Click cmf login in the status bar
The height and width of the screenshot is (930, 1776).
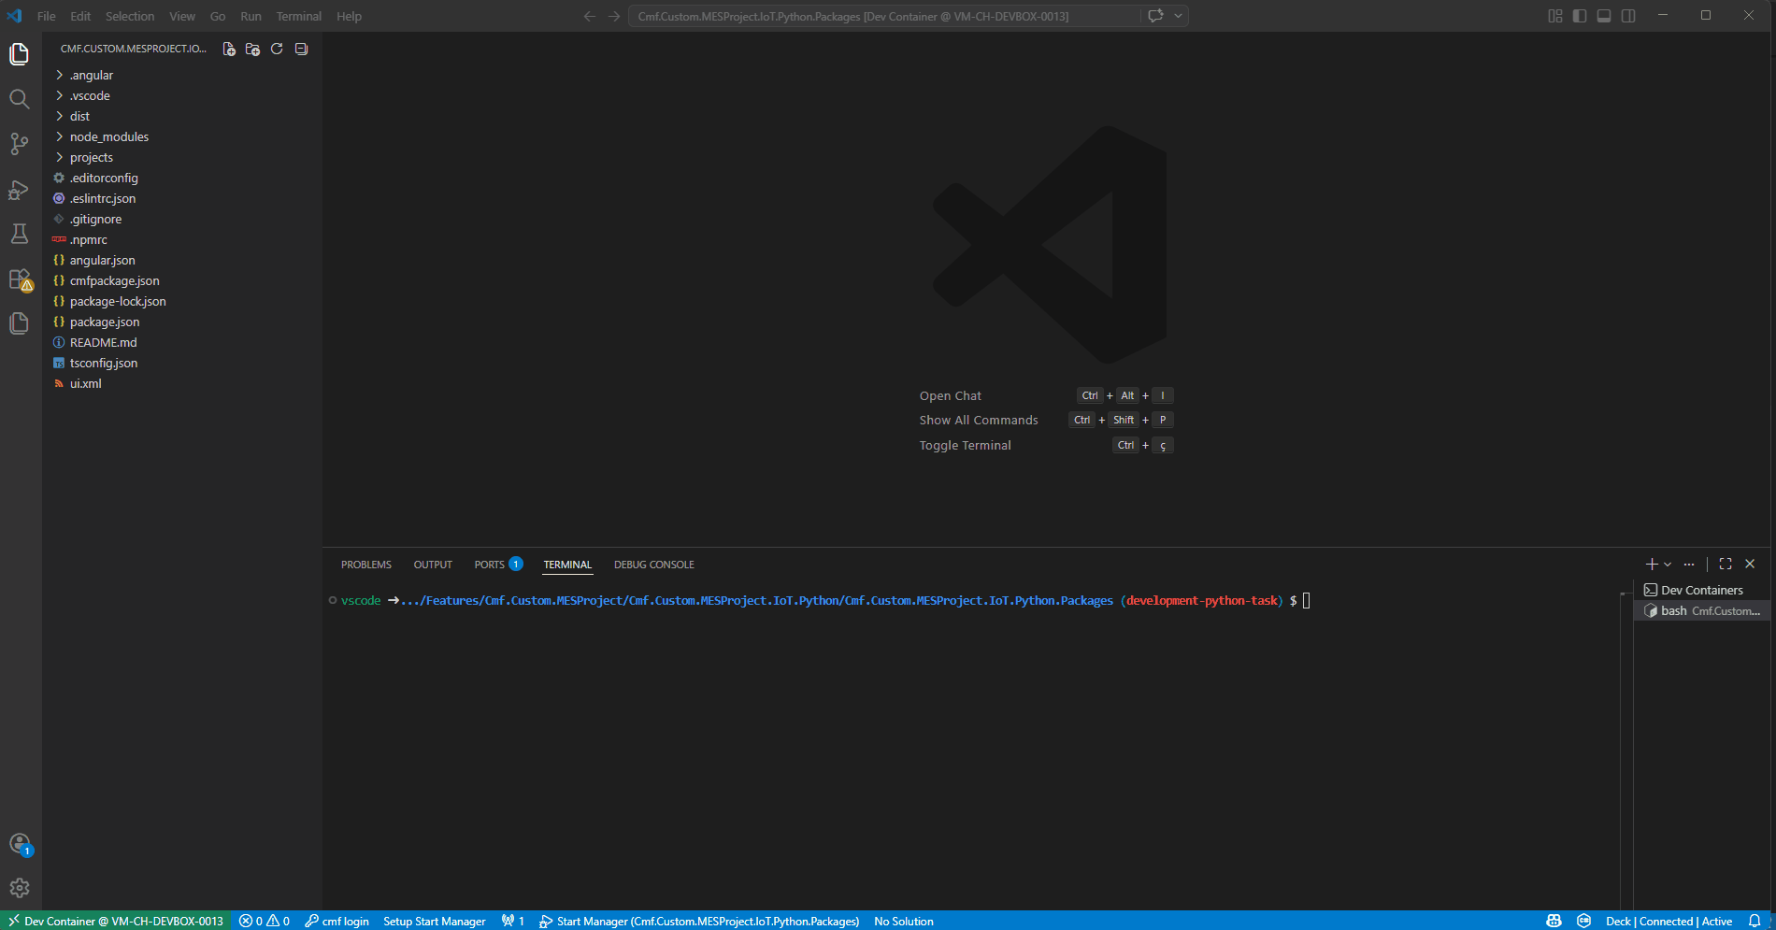click(337, 921)
